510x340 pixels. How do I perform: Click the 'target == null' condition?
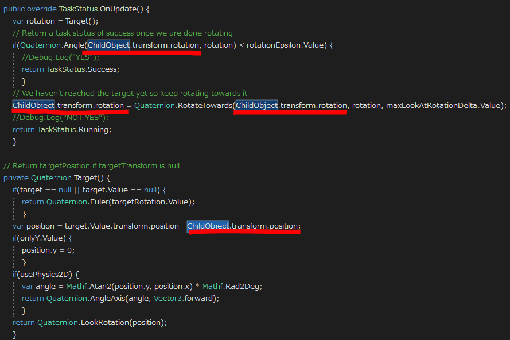45,190
